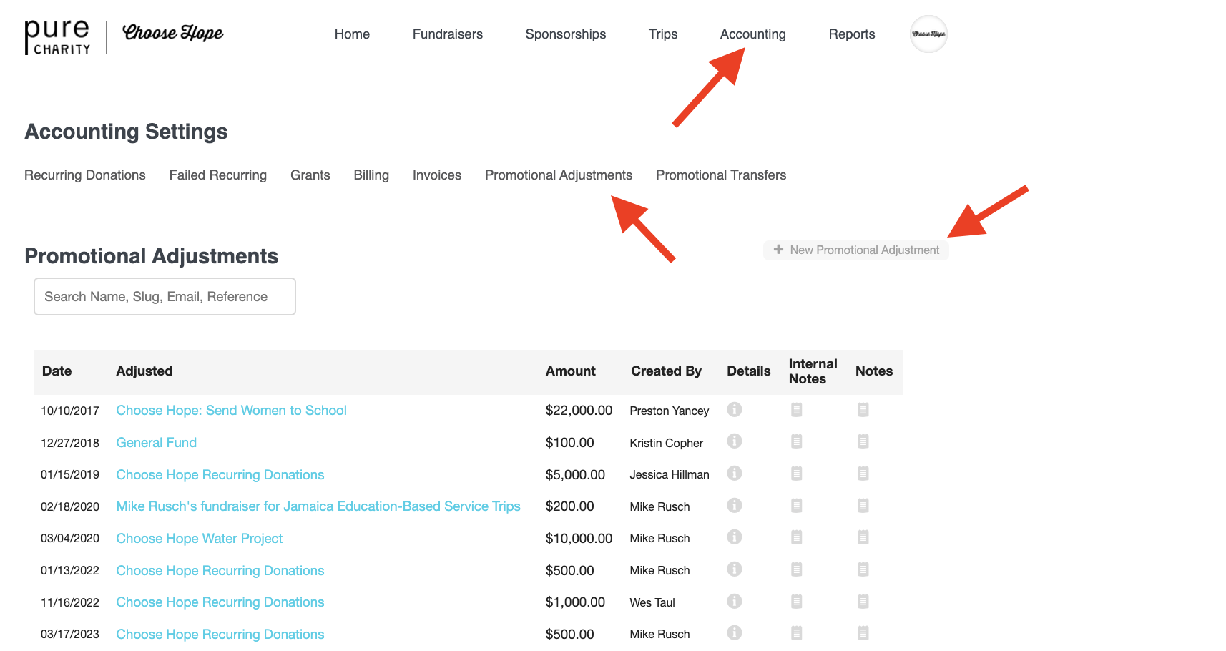Click details info icon for 01/13/2022 row
Viewport: 1226px width, 651px height.
coord(734,569)
